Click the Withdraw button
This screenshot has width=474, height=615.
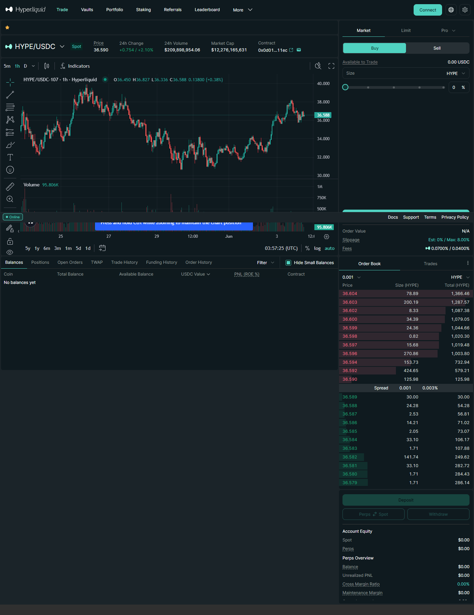click(x=438, y=514)
